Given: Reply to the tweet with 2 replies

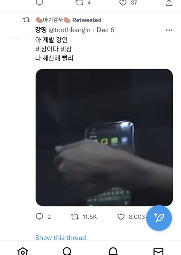Looking at the screenshot, I should click(39, 216).
